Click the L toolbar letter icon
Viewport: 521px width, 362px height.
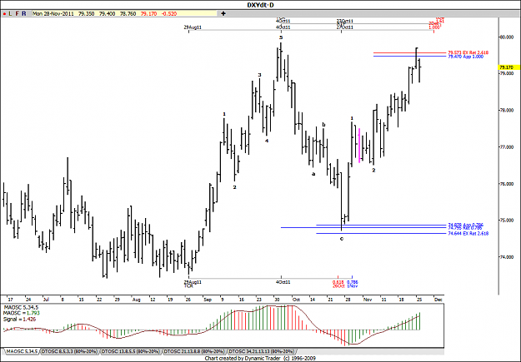(10, 14)
